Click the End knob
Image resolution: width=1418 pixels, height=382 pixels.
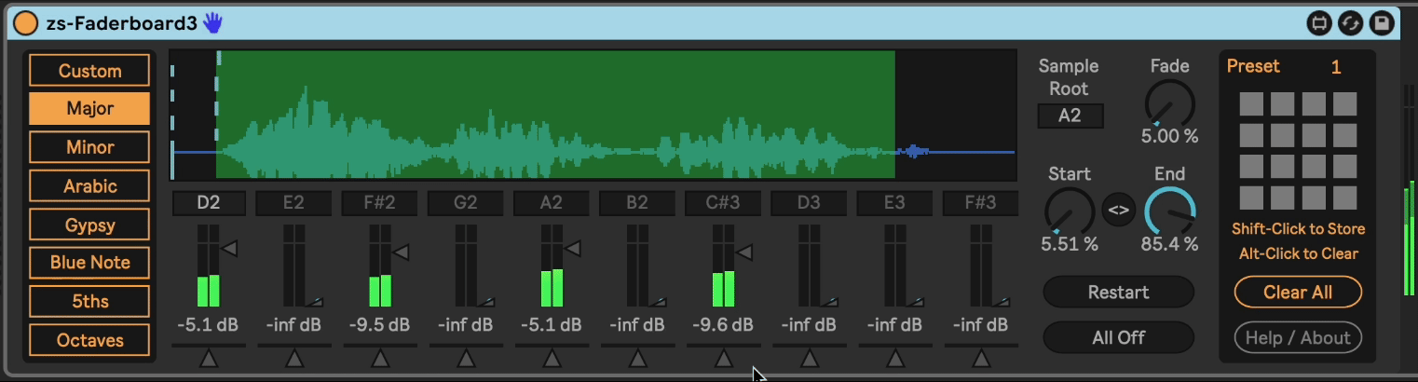pyautogui.click(x=1169, y=211)
